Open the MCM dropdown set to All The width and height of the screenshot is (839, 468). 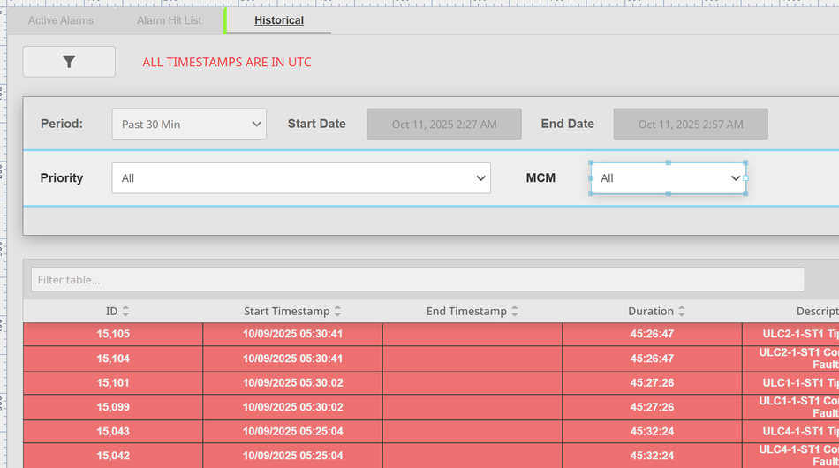tap(669, 178)
